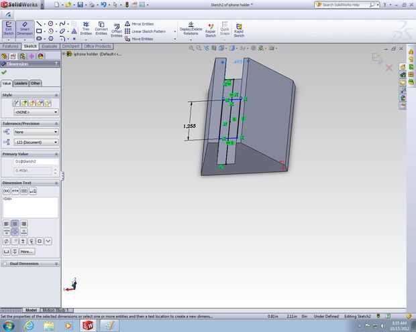
Task: Click the Dimension Text input box
Action: click(x=30, y=207)
